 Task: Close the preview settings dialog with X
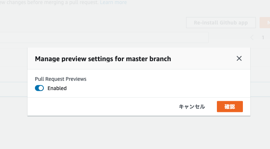[239, 59]
